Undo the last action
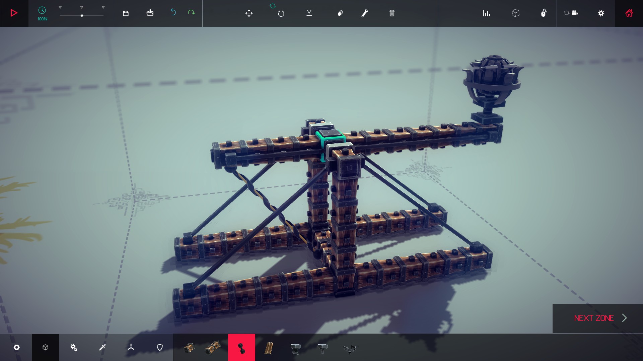The width and height of the screenshot is (643, 361). [x=173, y=12]
